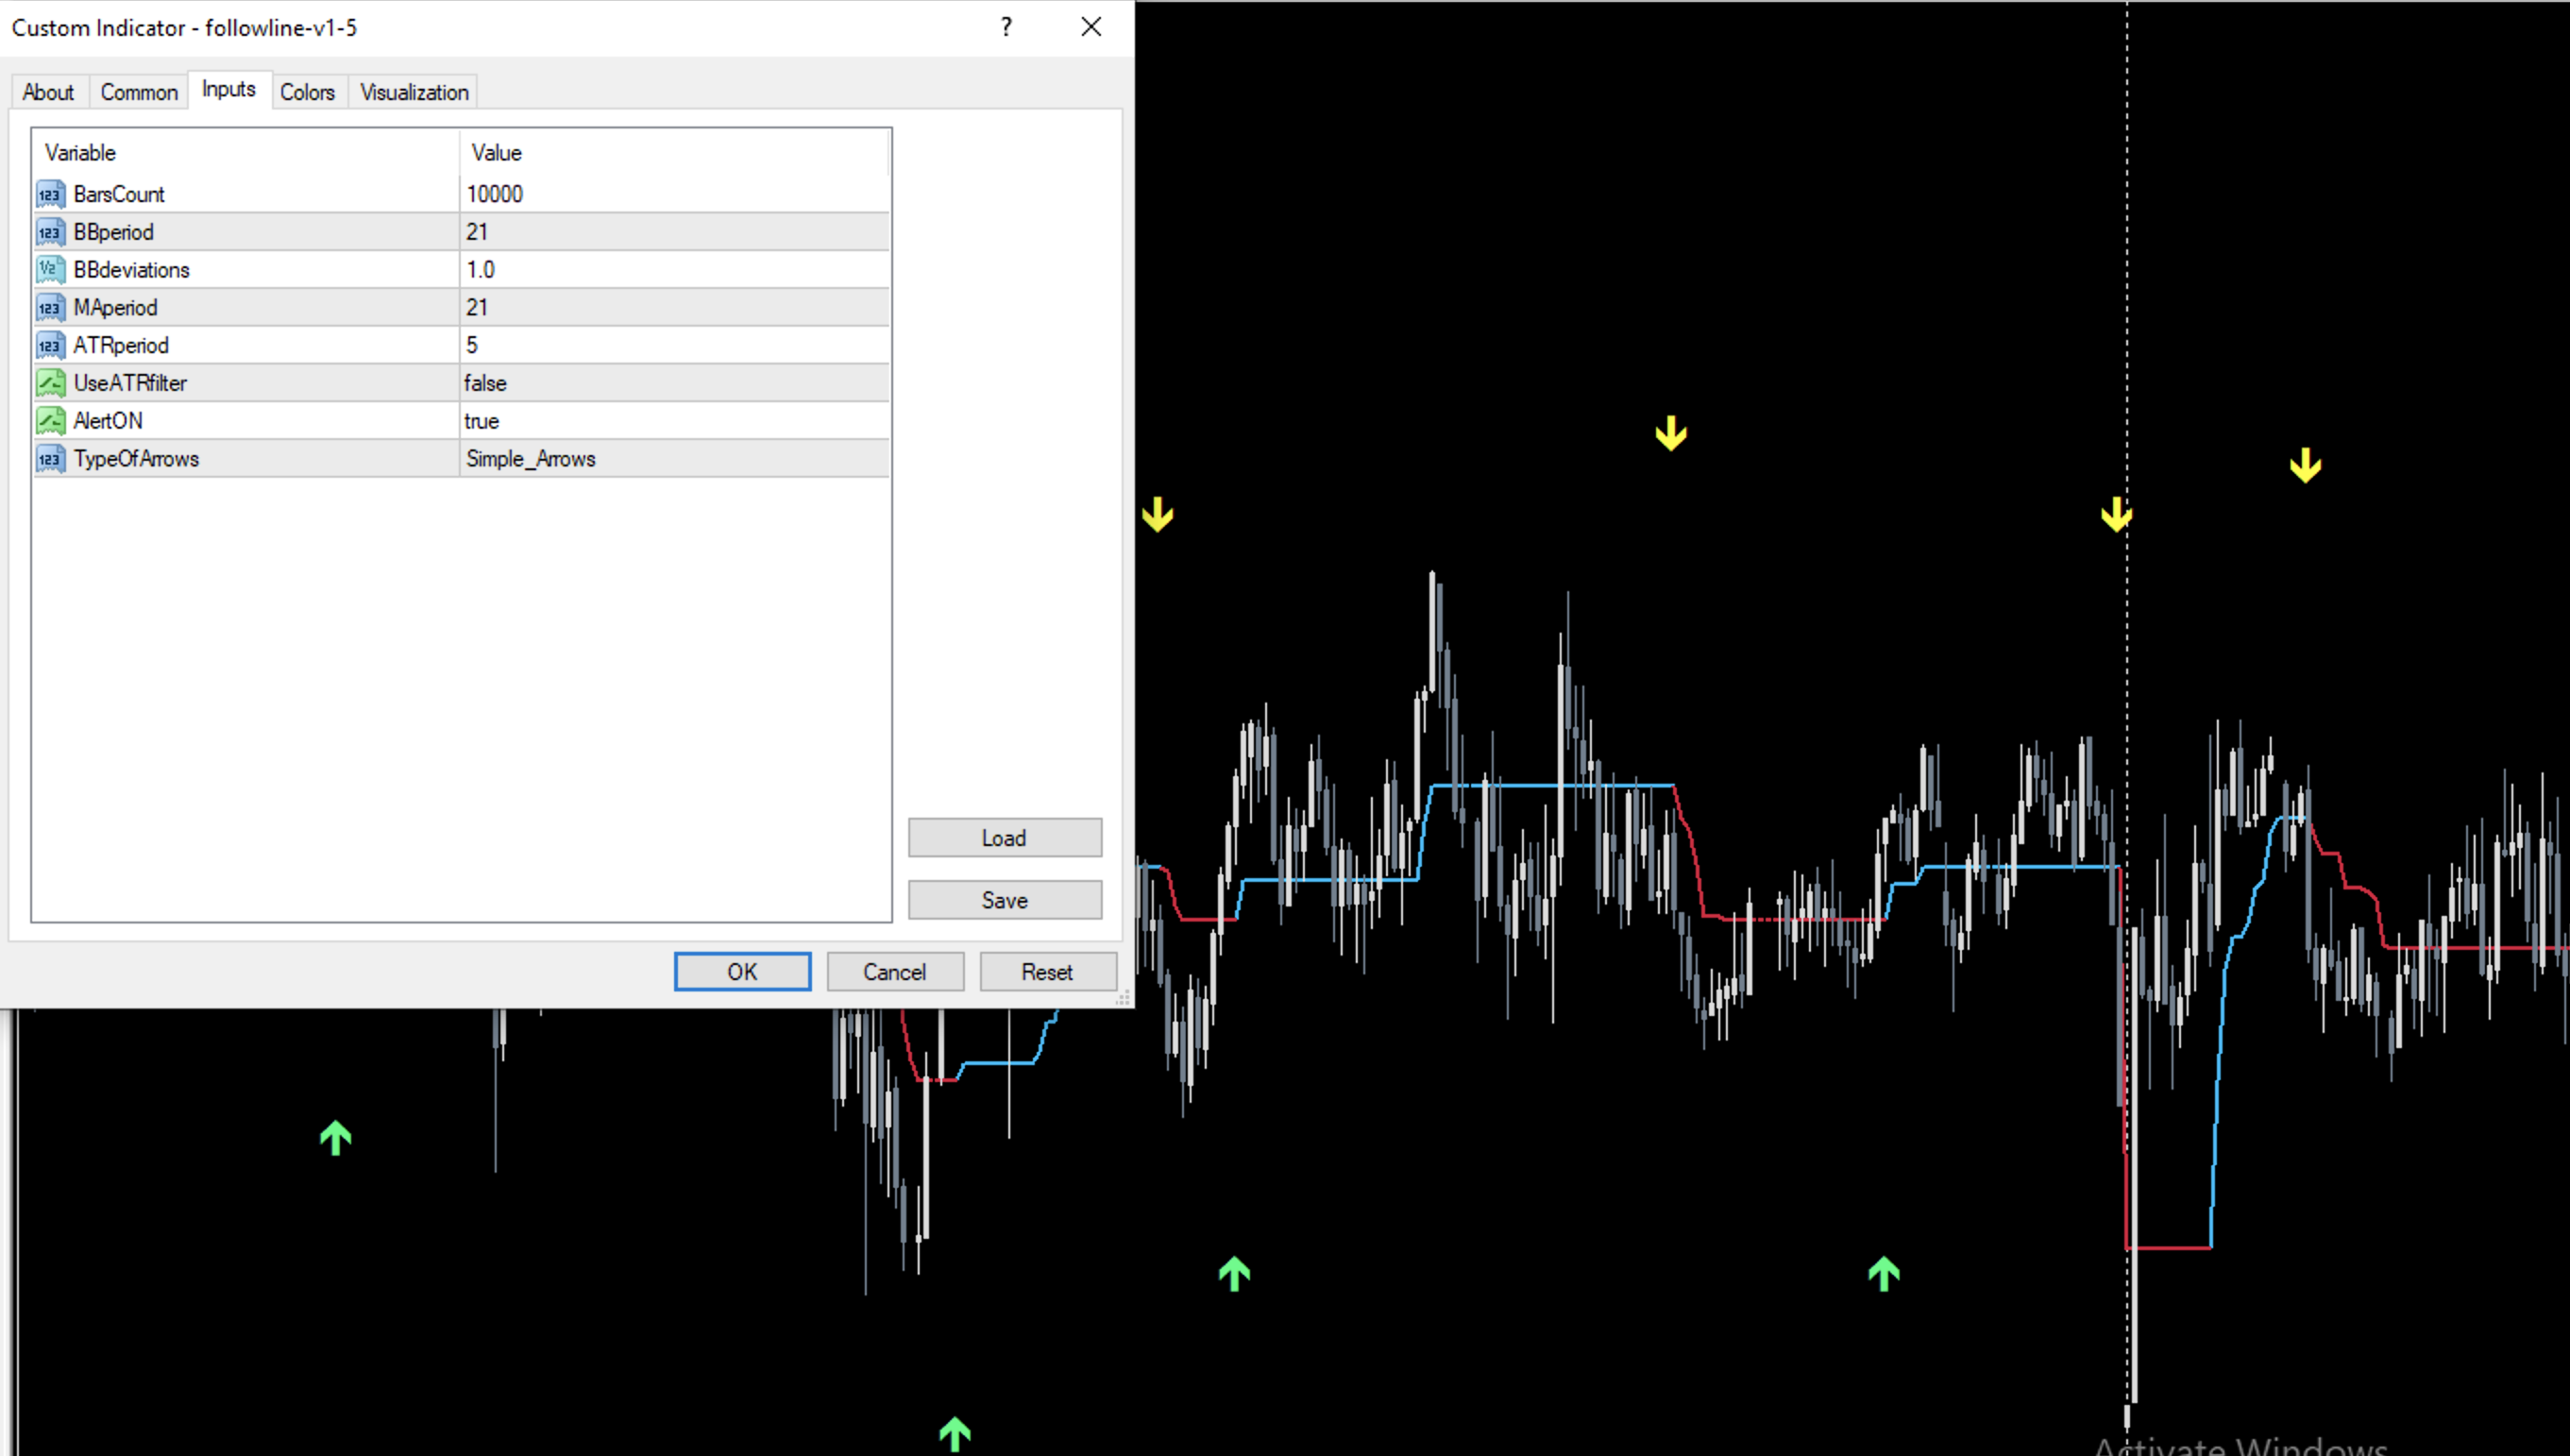Click the Load button
The height and width of the screenshot is (1456, 2570).
pos(1004,838)
